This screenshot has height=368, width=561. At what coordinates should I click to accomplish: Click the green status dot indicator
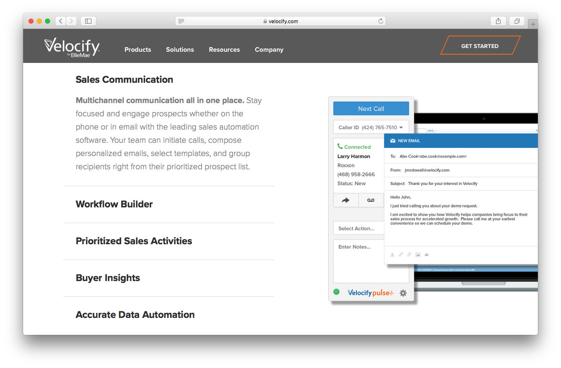tap(336, 292)
